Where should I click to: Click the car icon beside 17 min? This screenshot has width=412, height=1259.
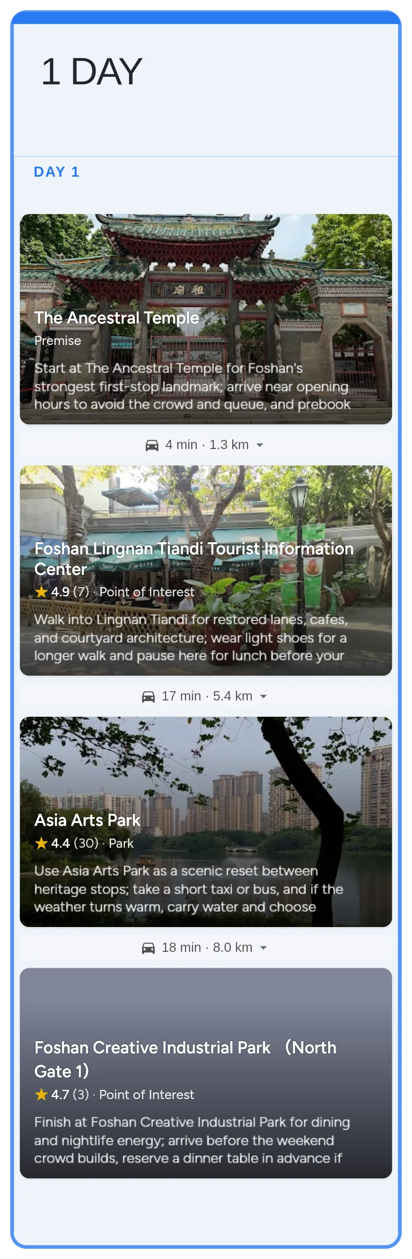click(x=148, y=697)
